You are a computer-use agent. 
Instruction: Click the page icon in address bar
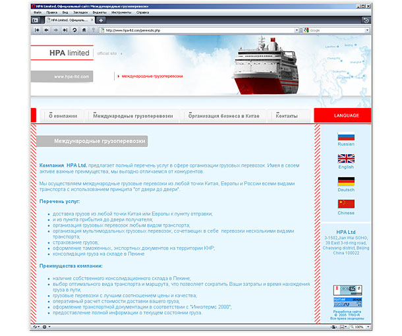pyautogui.click(x=103, y=30)
